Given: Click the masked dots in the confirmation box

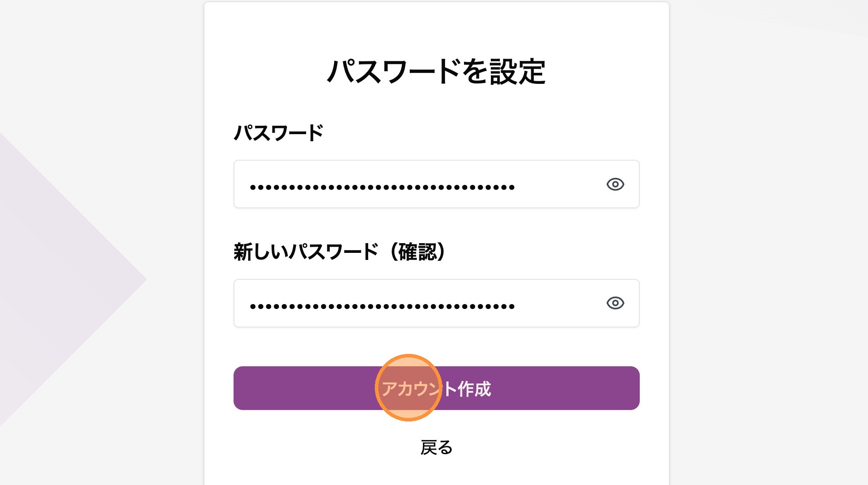Looking at the screenshot, I should click(x=382, y=307).
